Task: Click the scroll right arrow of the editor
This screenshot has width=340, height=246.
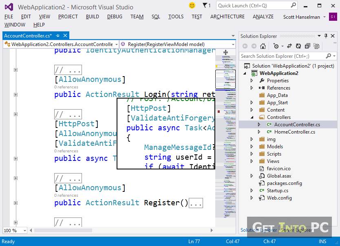Action: click(212, 231)
